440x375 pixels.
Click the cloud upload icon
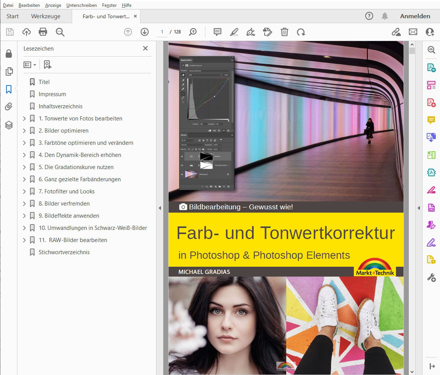coord(27,32)
